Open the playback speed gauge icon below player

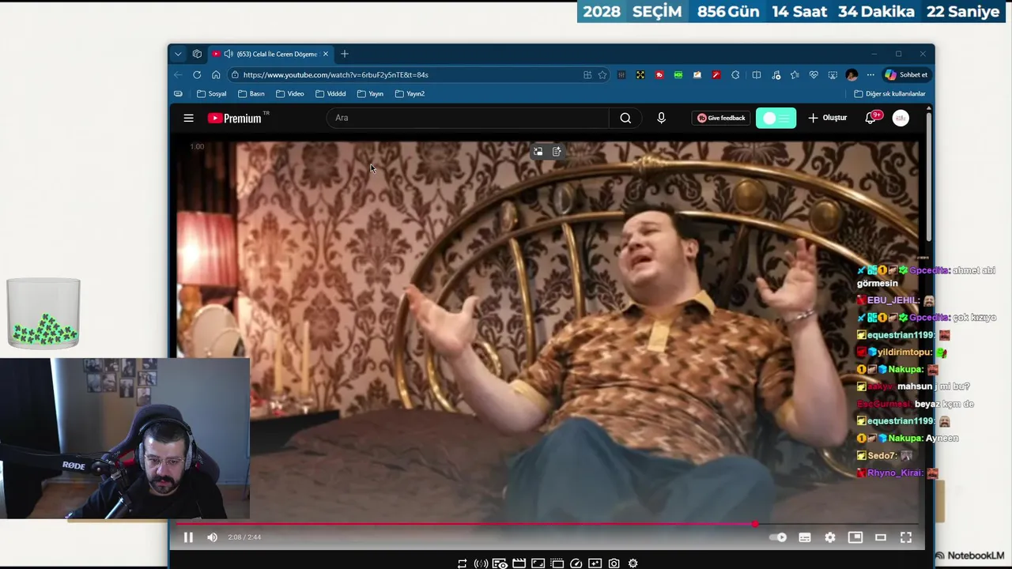click(576, 563)
